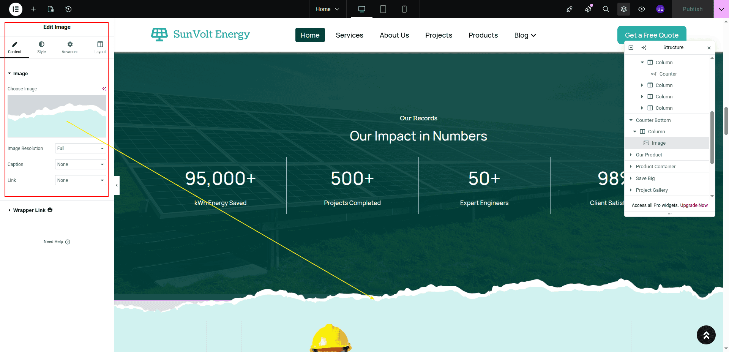Click the Add Element plus icon
The width and height of the screenshot is (729, 352).
coord(33,9)
